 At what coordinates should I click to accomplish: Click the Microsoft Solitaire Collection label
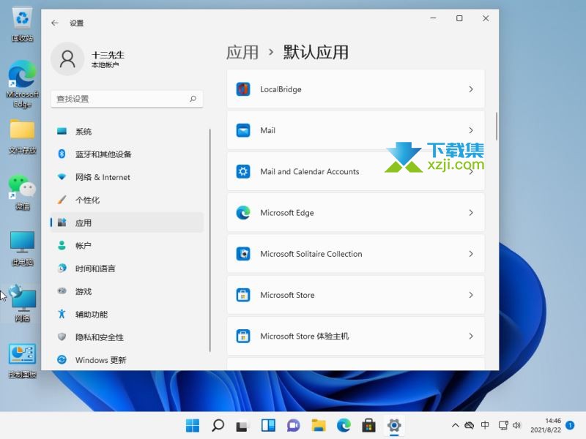coord(311,254)
